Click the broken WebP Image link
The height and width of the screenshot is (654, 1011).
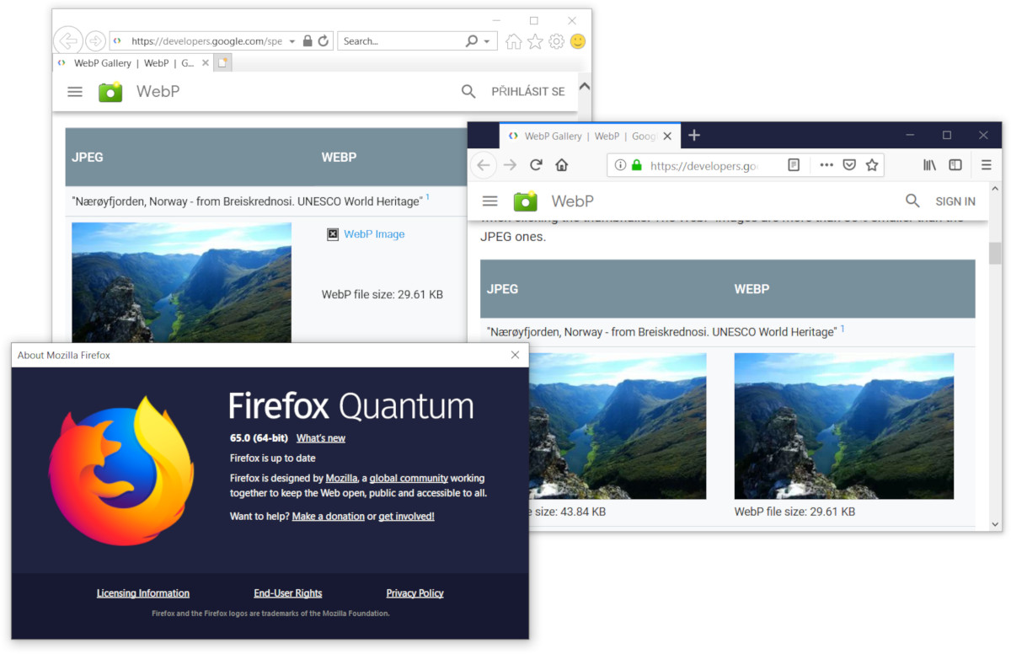pos(374,234)
